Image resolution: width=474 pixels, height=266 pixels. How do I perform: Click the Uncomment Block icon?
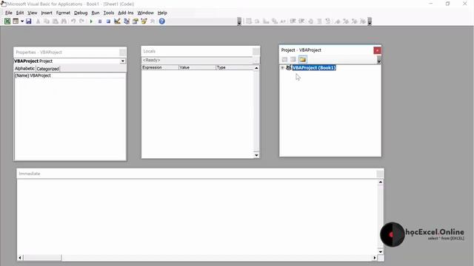pos(327,21)
